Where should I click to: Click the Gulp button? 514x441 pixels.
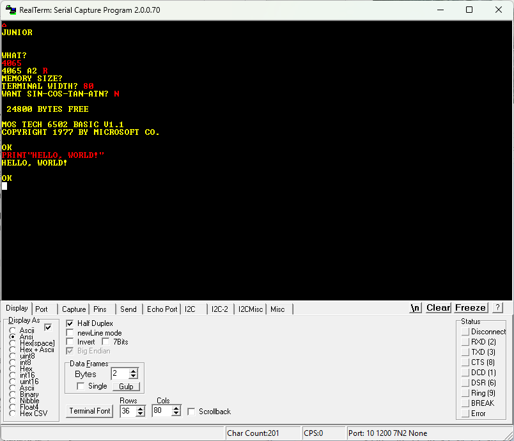(x=126, y=387)
